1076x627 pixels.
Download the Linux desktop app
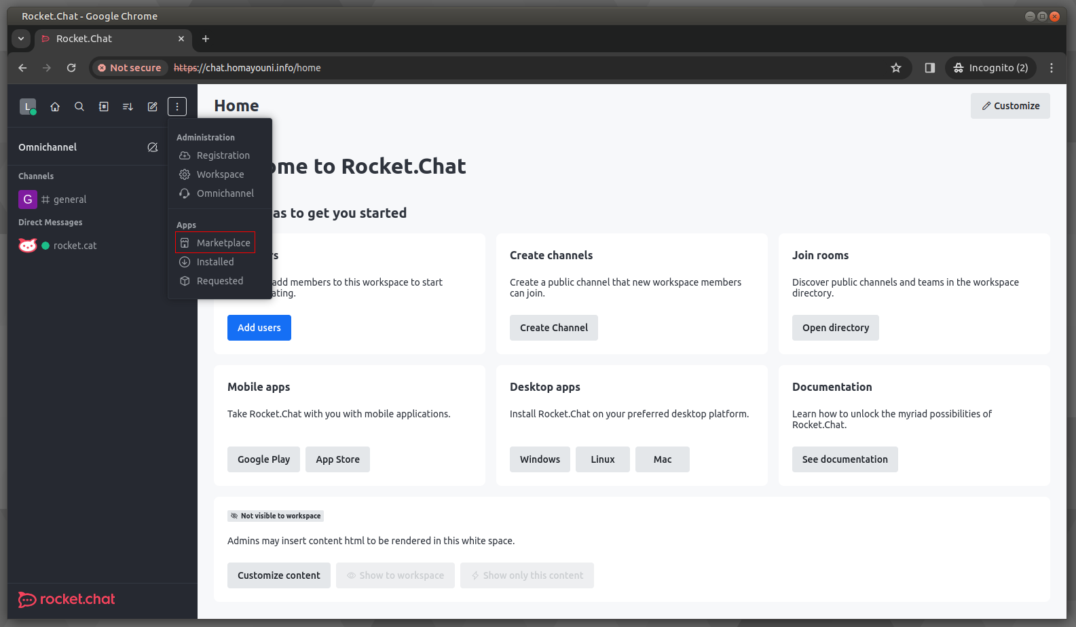[603, 459]
